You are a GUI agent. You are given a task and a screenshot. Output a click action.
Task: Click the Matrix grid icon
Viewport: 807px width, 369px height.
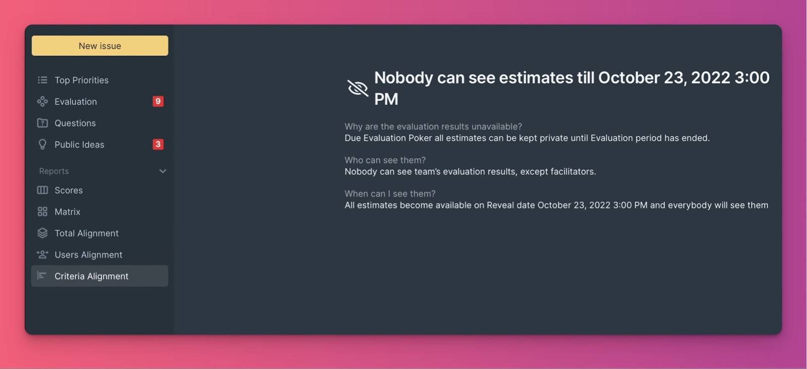[x=42, y=212]
